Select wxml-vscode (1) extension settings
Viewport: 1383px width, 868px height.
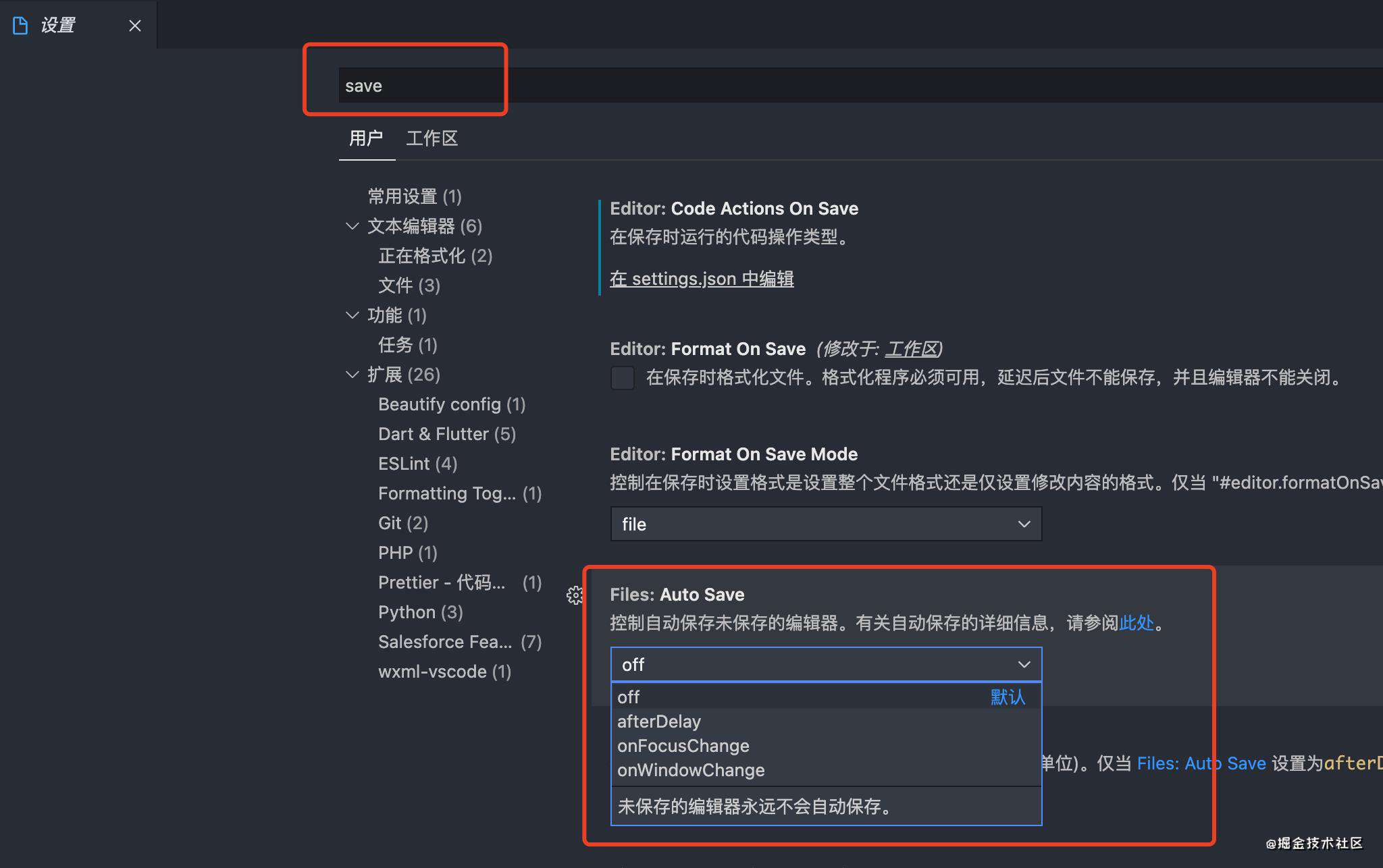click(445, 672)
